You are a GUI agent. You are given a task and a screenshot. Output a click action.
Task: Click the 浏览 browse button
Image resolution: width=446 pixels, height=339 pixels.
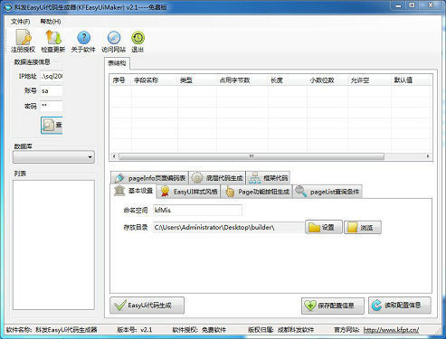click(x=363, y=227)
